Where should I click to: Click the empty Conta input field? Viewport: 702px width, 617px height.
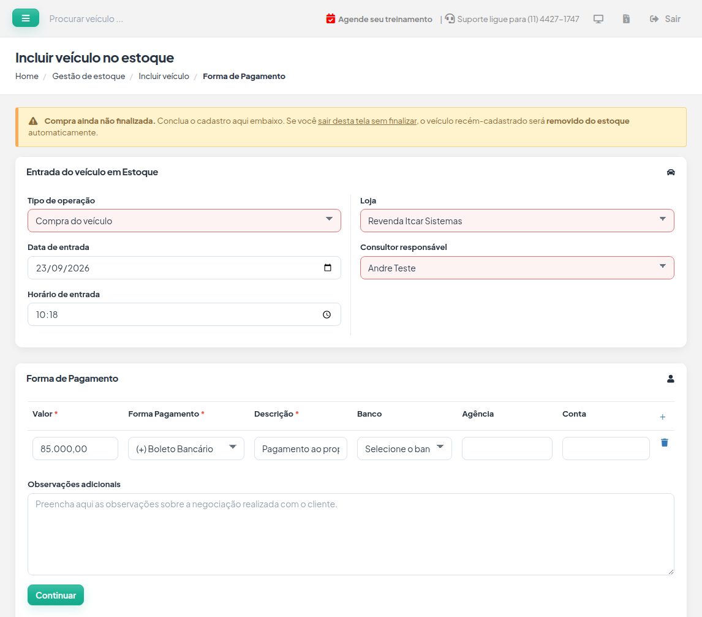coord(606,449)
